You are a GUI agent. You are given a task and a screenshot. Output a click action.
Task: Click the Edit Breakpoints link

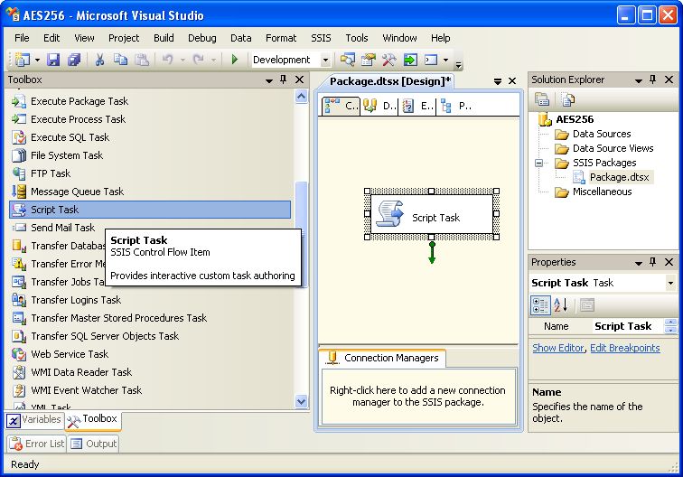click(x=625, y=348)
